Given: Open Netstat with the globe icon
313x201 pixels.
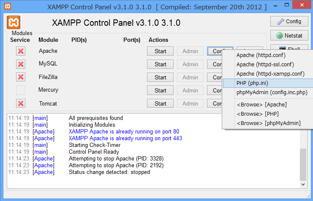Looking at the screenshot, I should [x=289, y=35].
